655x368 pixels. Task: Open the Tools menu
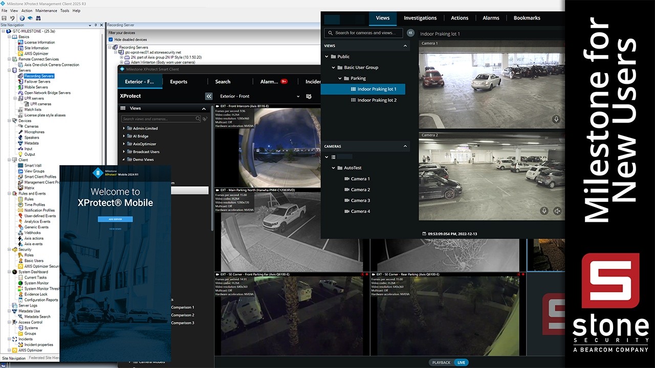point(64,11)
